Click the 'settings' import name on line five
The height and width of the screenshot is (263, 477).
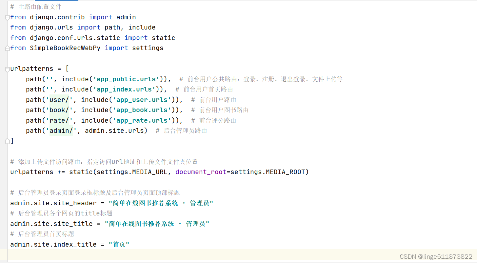tap(148, 48)
